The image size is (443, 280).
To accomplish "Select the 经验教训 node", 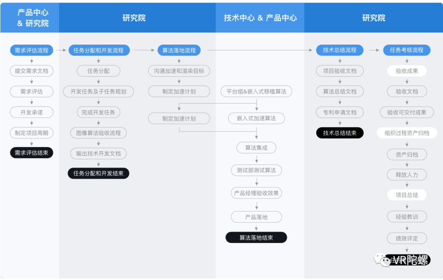I will pyautogui.click(x=407, y=217).
